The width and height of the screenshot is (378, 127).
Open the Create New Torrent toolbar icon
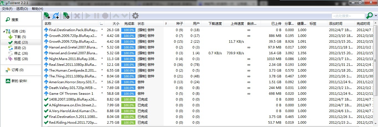coord(66,16)
